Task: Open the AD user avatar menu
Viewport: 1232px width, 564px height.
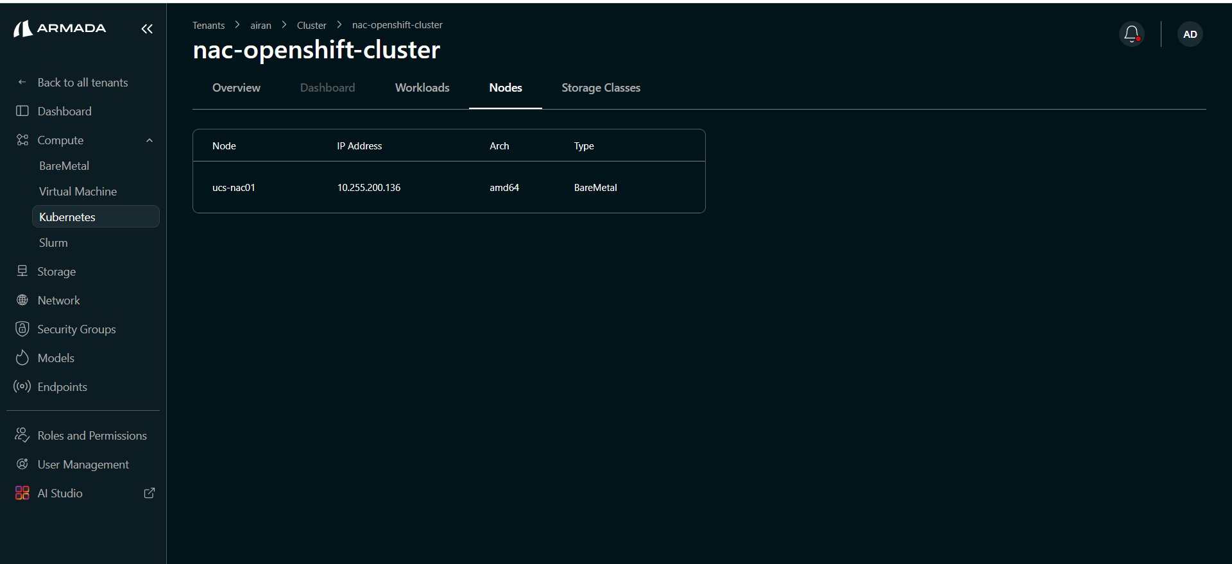Action: pos(1190,34)
